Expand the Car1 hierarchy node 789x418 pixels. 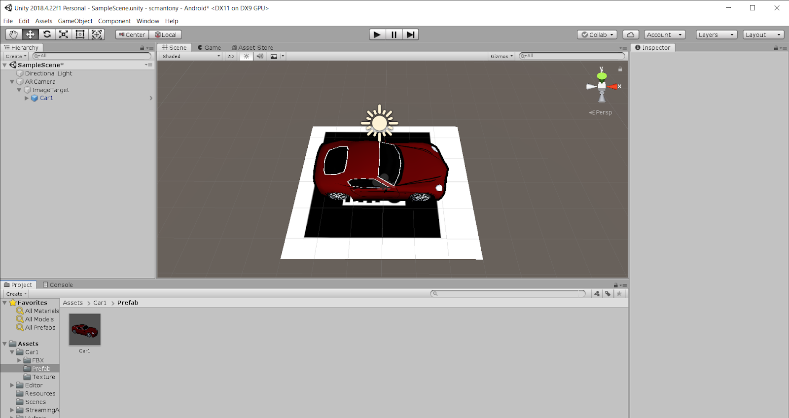point(27,98)
